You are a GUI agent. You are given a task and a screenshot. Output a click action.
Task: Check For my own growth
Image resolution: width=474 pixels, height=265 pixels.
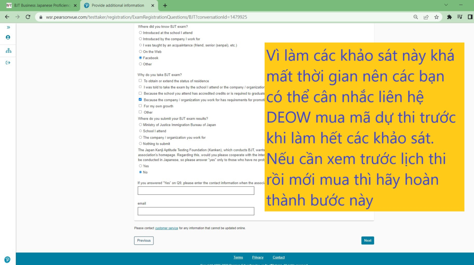(x=140, y=106)
